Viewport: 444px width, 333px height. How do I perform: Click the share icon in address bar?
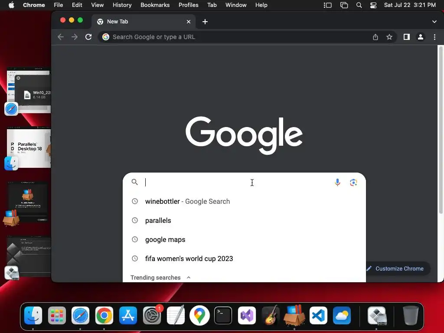(x=375, y=37)
